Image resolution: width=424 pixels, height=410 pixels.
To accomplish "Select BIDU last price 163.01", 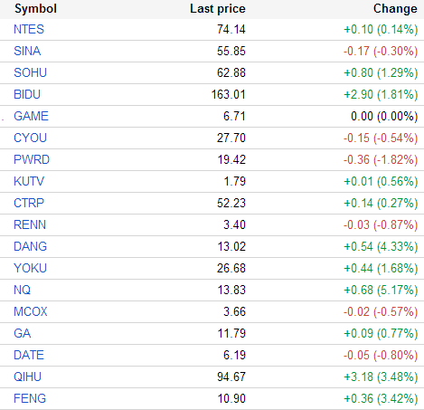I will click(x=229, y=94).
